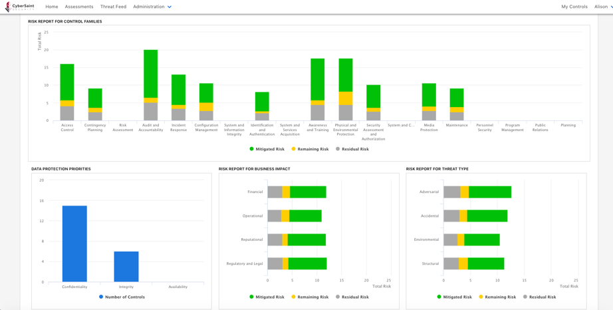Click the Adversarial threat type bar

[x=477, y=192]
